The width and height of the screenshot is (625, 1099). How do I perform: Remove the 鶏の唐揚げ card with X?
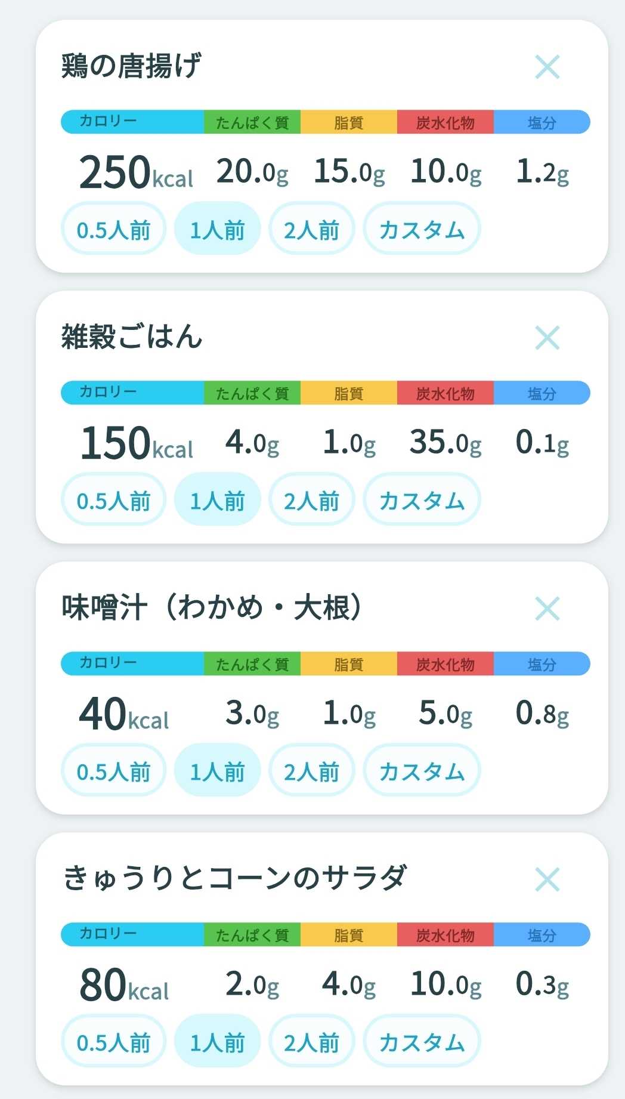(547, 67)
